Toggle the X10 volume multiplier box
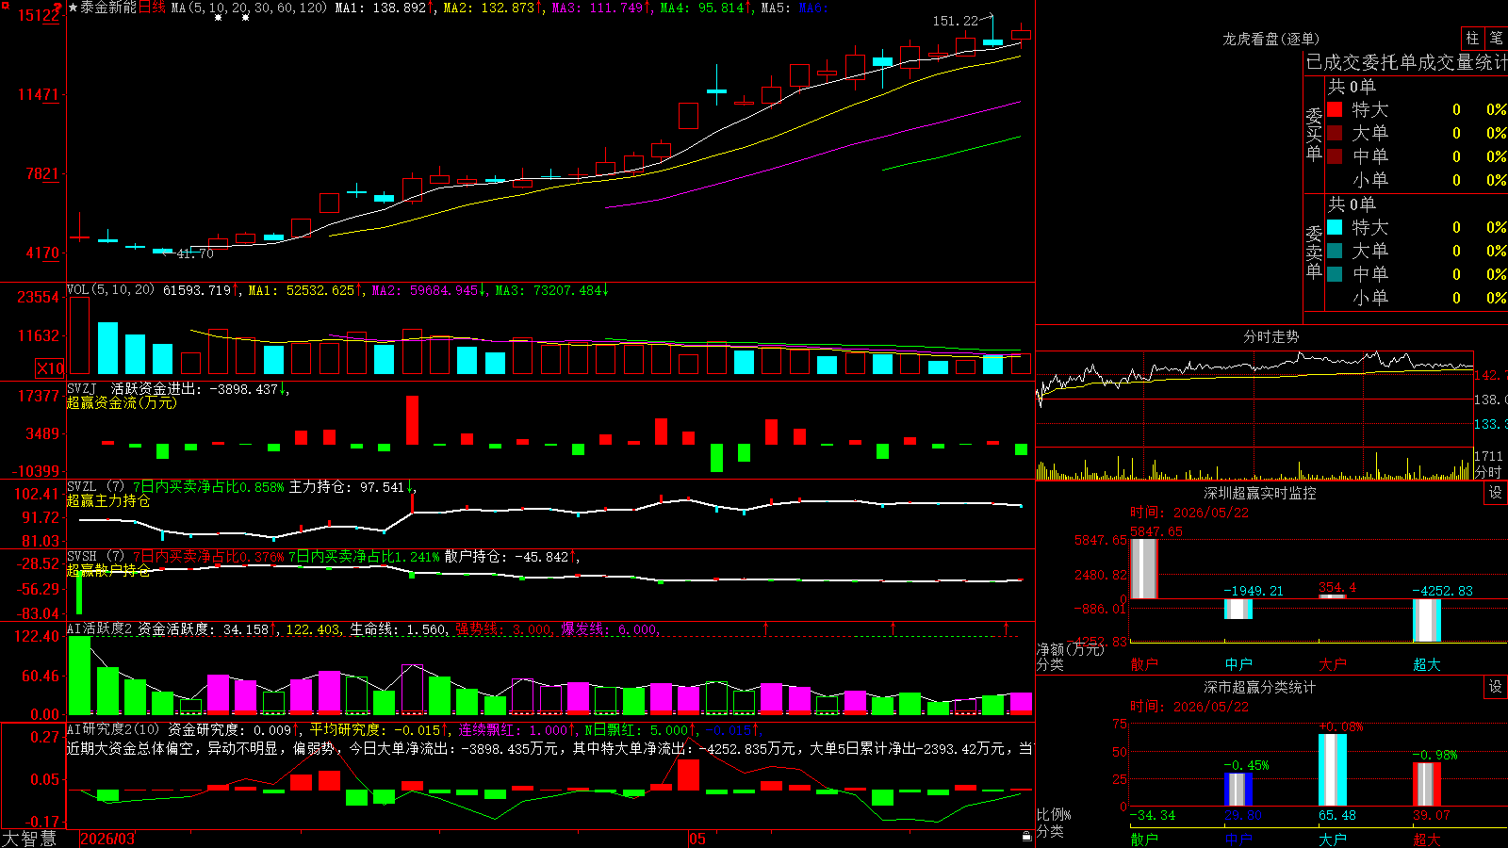 (50, 368)
